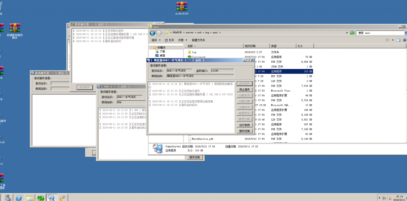The width and height of the screenshot is (407, 201).
Task: Click the server breadcrumb segment
Action: (x=190, y=33)
